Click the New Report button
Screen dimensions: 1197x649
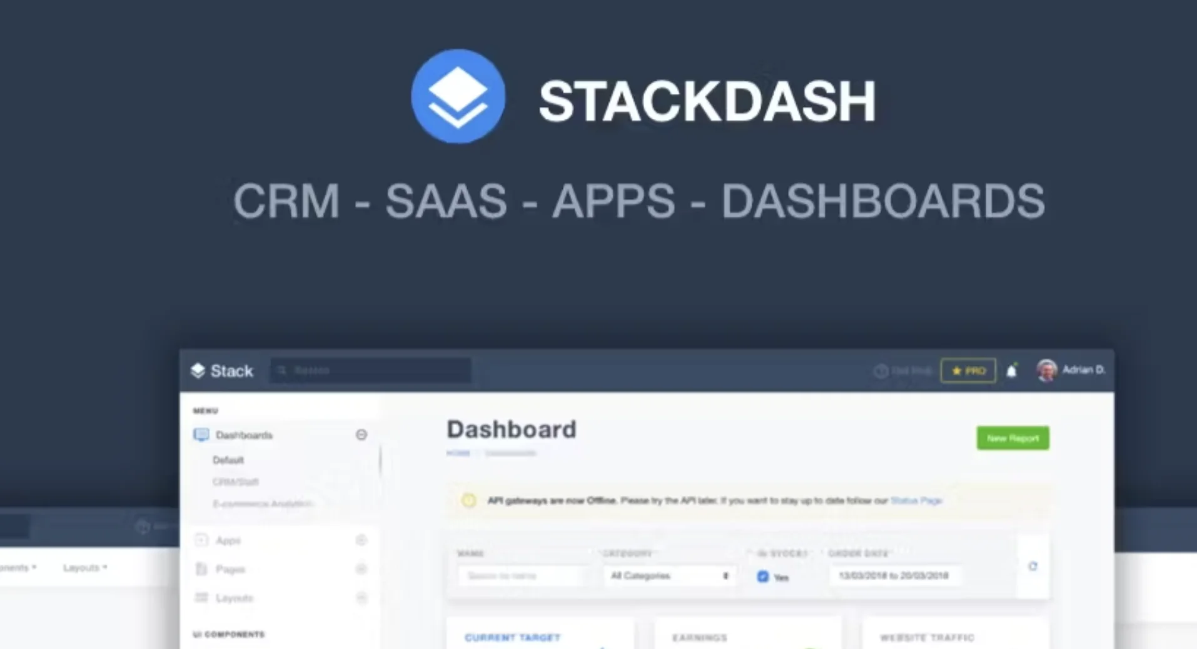click(1013, 438)
